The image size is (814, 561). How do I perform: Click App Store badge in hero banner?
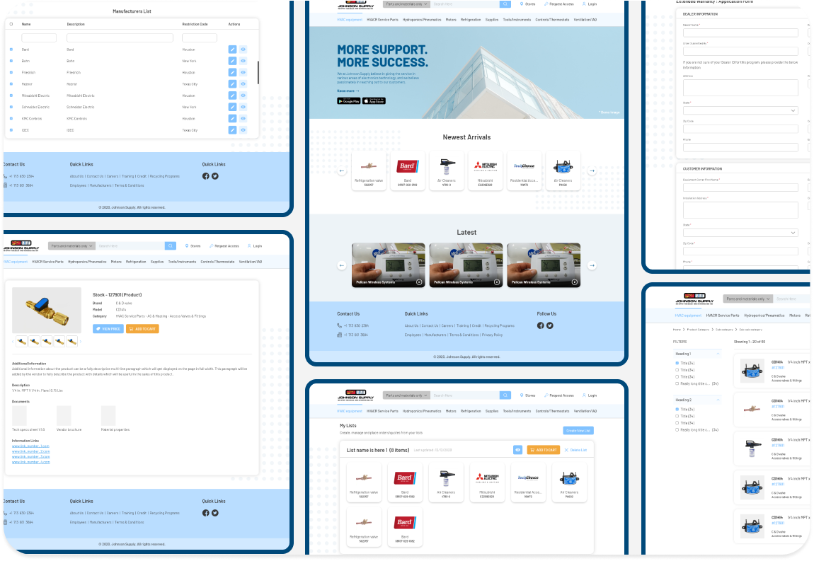(x=374, y=100)
